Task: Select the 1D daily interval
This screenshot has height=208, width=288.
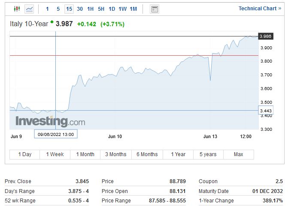Action: point(112,9)
